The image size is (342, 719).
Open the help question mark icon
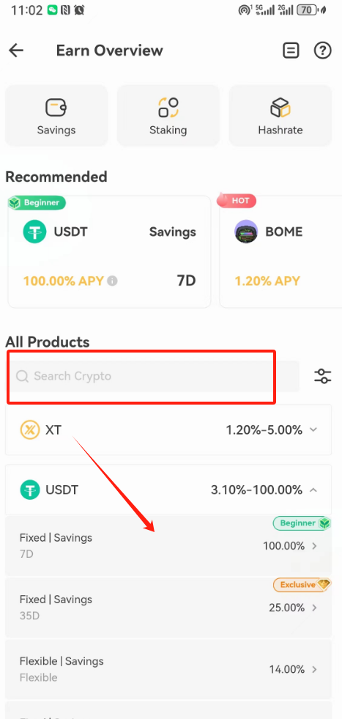click(x=322, y=51)
